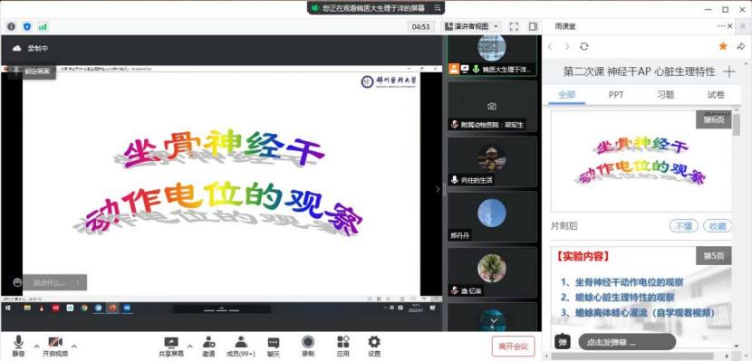Open the 应用 apps icon
This screenshot has width=752, height=361.
tap(342, 342)
